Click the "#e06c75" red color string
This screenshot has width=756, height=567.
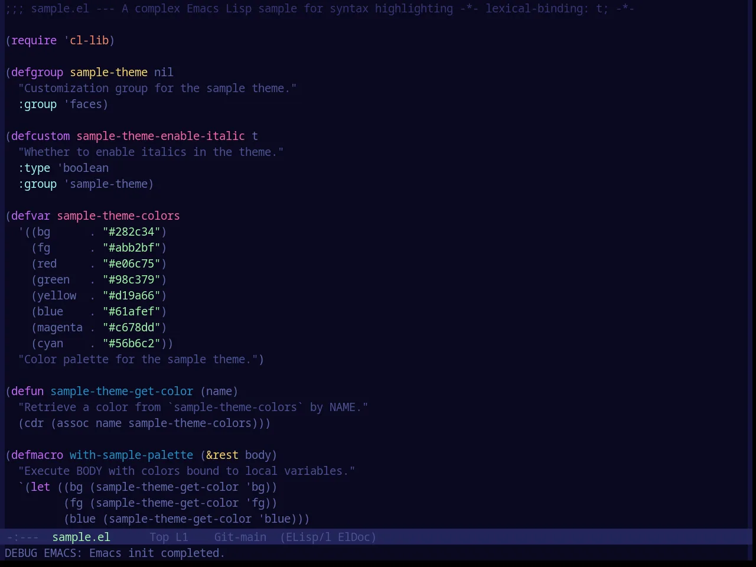click(131, 263)
